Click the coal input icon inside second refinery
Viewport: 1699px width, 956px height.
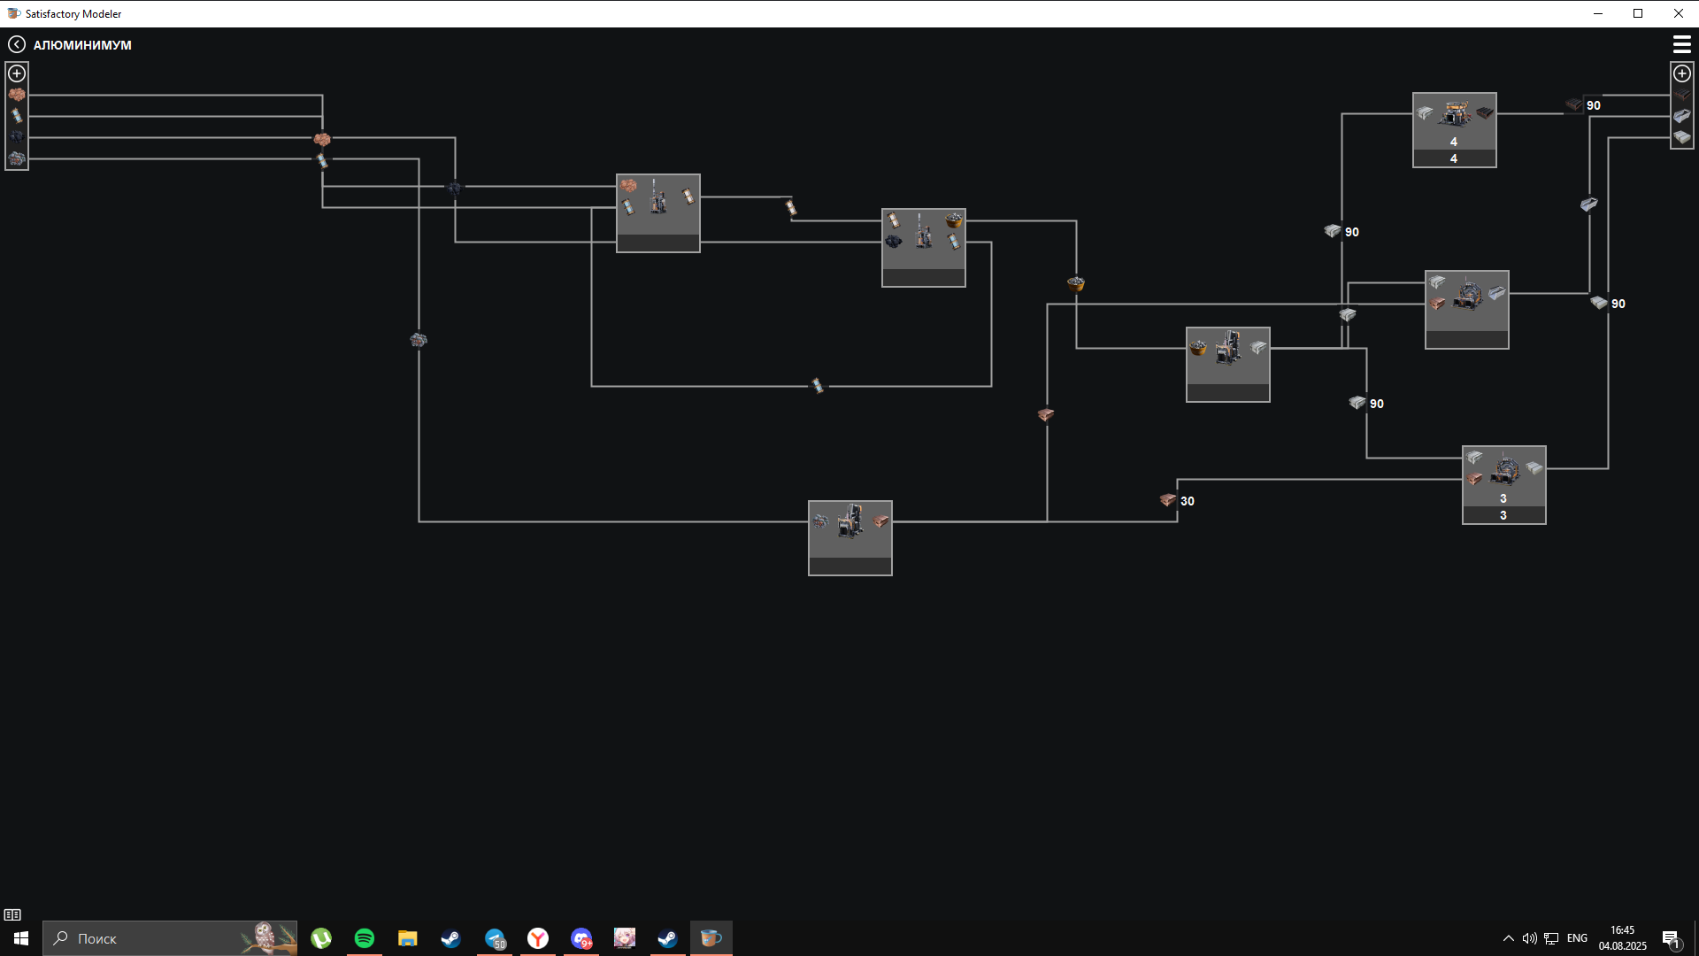click(894, 242)
